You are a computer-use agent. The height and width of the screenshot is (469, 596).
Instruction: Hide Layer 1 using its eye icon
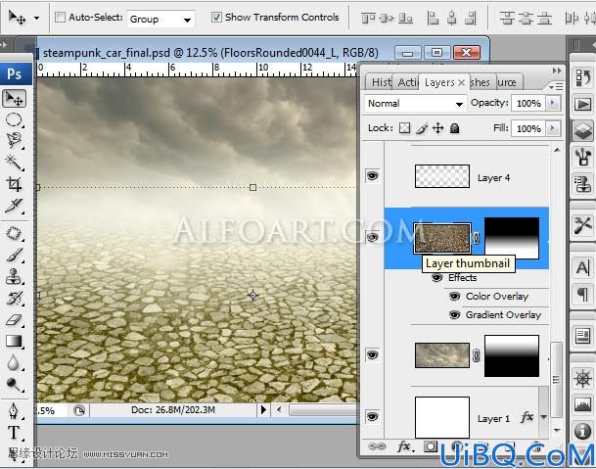[x=373, y=416]
